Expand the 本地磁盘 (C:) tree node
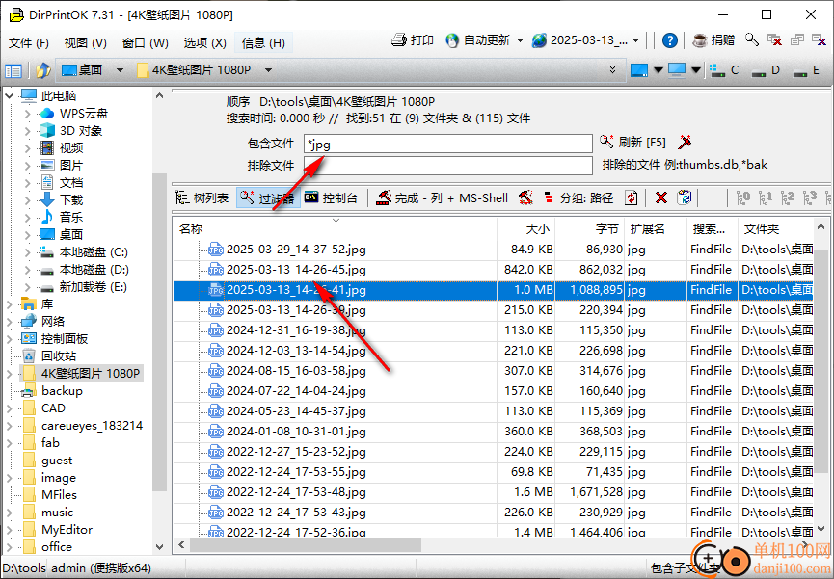The height and width of the screenshot is (579, 834). coord(28,252)
